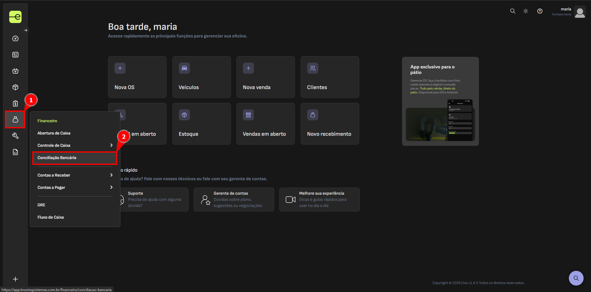Click the Copyright 2026 Eixo footer text

[478, 283]
